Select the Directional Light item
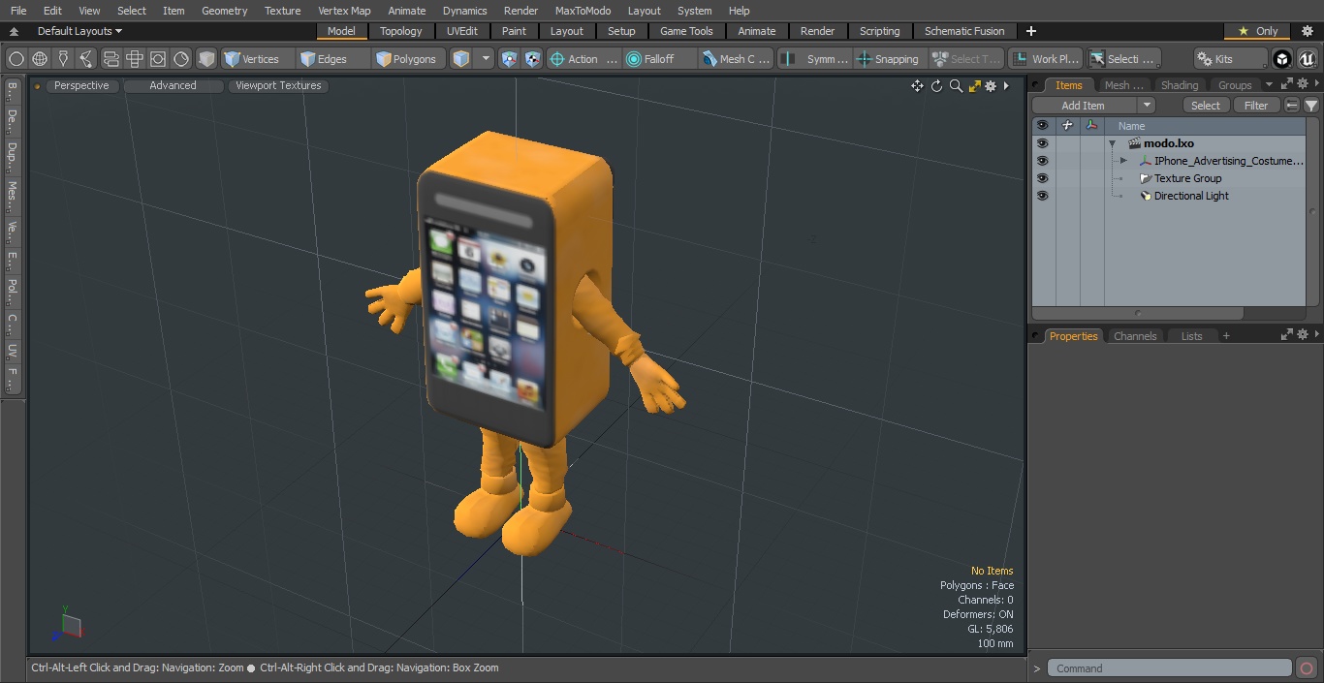1324x683 pixels. coord(1191,196)
